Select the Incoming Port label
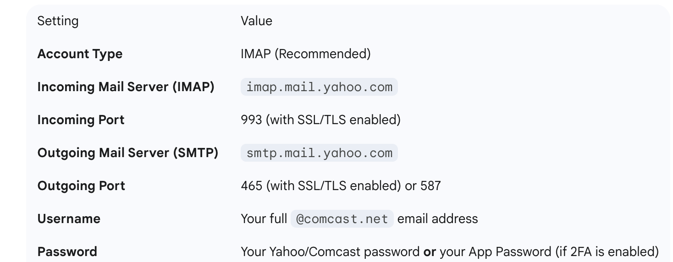 [81, 120]
